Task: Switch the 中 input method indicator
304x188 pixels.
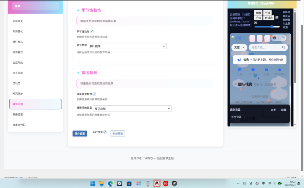Action: (263, 183)
